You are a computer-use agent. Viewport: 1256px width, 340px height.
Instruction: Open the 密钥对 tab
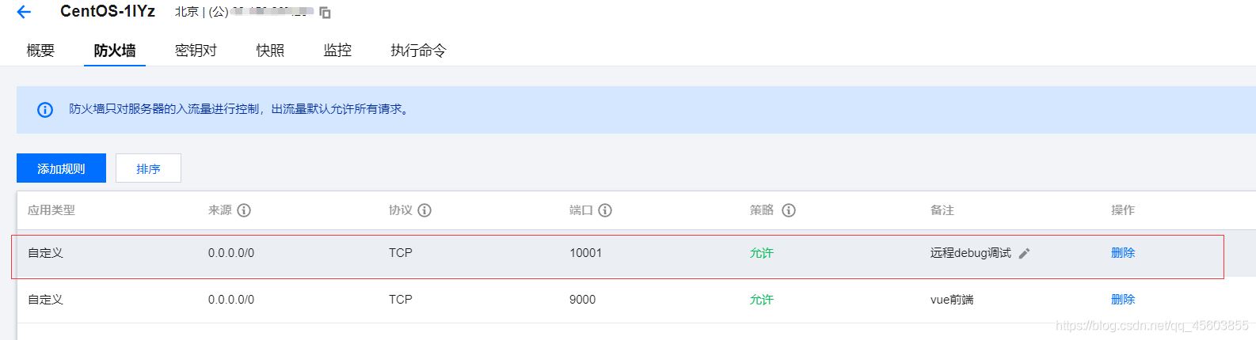[196, 51]
